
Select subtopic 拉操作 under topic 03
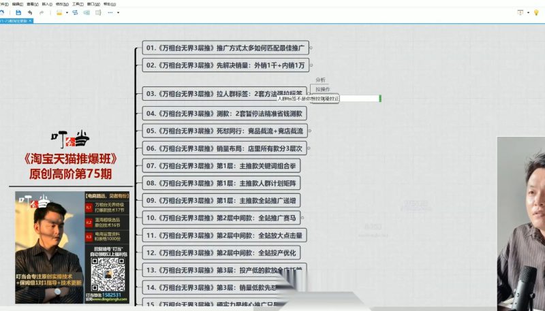322,89
